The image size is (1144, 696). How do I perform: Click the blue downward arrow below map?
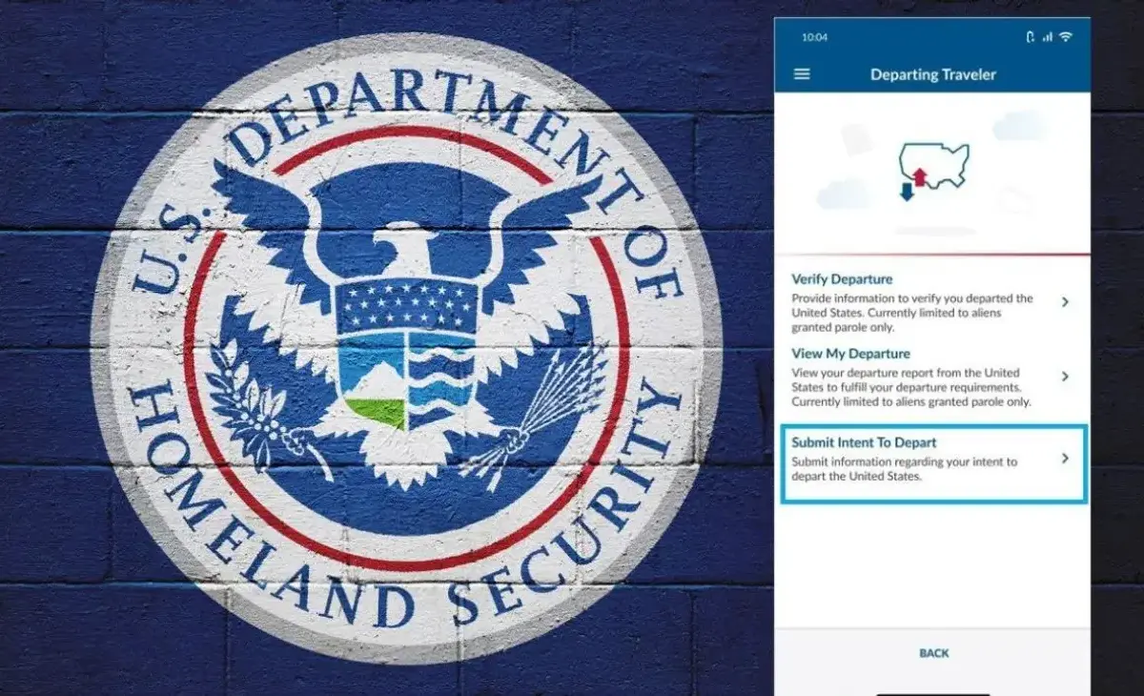pos(906,193)
